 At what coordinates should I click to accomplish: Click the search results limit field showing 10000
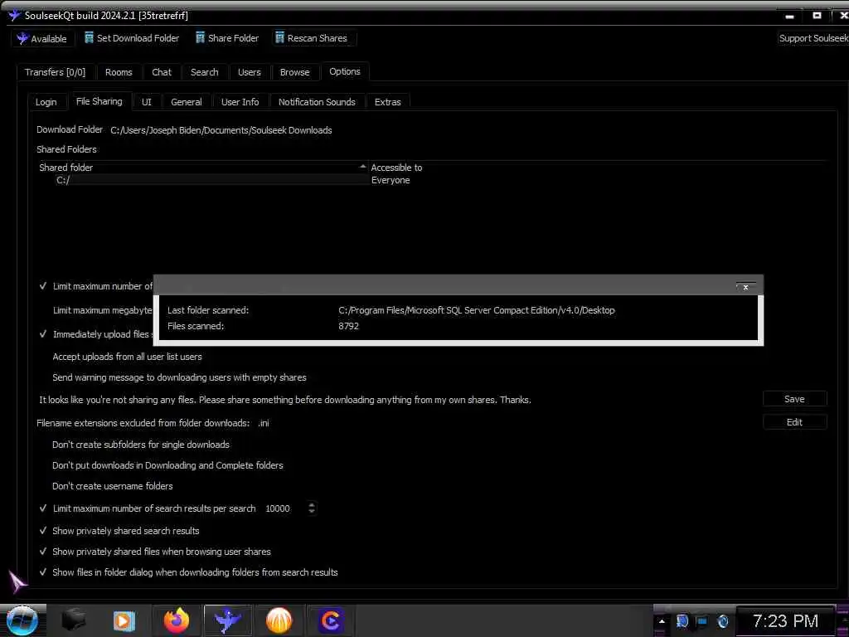click(284, 508)
